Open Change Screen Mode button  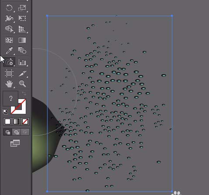[x=15, y=143]
